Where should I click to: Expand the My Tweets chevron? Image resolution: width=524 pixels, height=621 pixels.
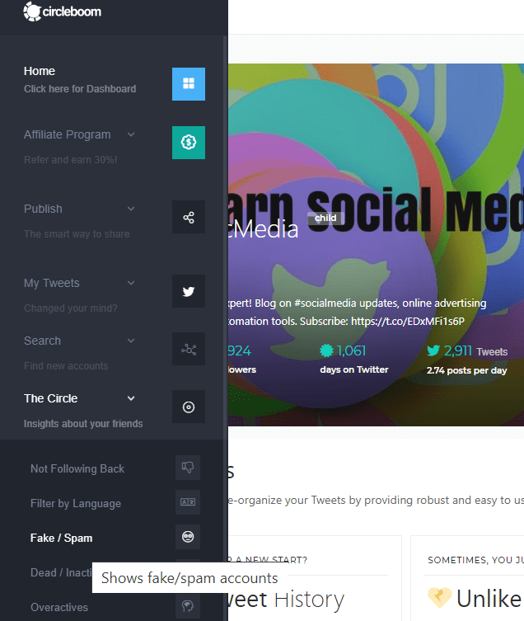(131, 283)
